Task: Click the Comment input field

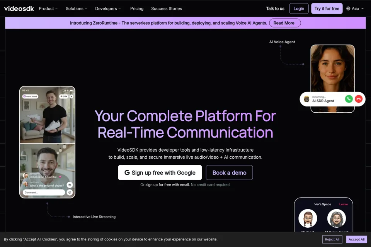Action: 44,193
